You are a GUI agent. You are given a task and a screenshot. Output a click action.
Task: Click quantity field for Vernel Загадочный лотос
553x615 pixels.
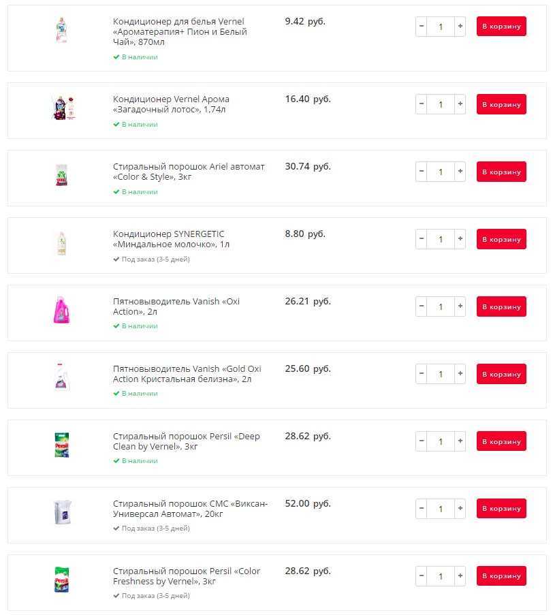pyautogui.click(x=441, y=104)
